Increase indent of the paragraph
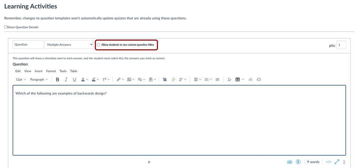This screenshot has height=168, width=356. (217, 80)
